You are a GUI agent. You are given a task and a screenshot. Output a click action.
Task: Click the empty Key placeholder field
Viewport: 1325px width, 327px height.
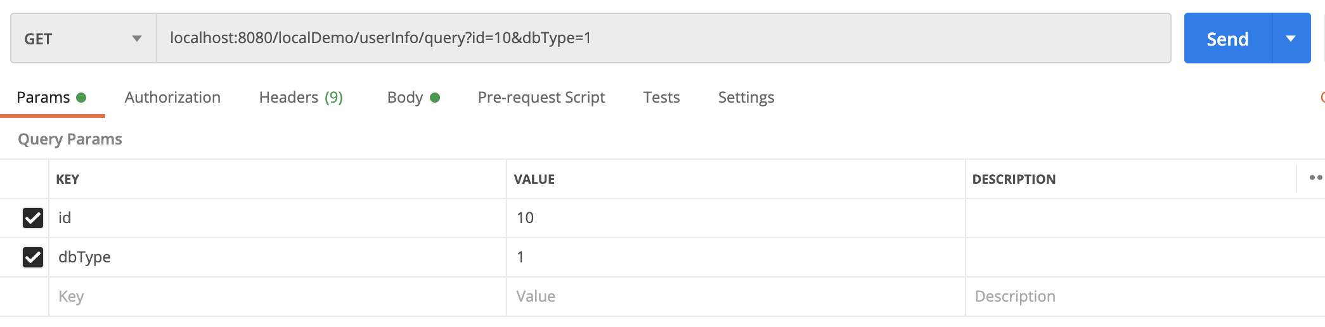point(276,297)
